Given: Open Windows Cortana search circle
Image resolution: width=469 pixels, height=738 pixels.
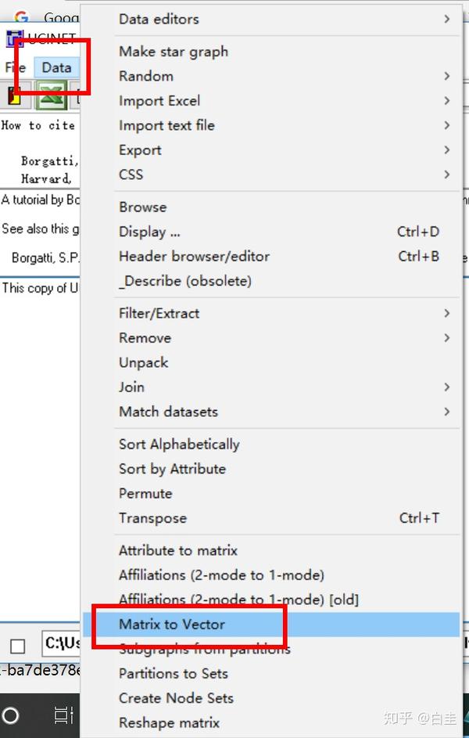Looking at the screenshot, I should (x=11, y=715).
